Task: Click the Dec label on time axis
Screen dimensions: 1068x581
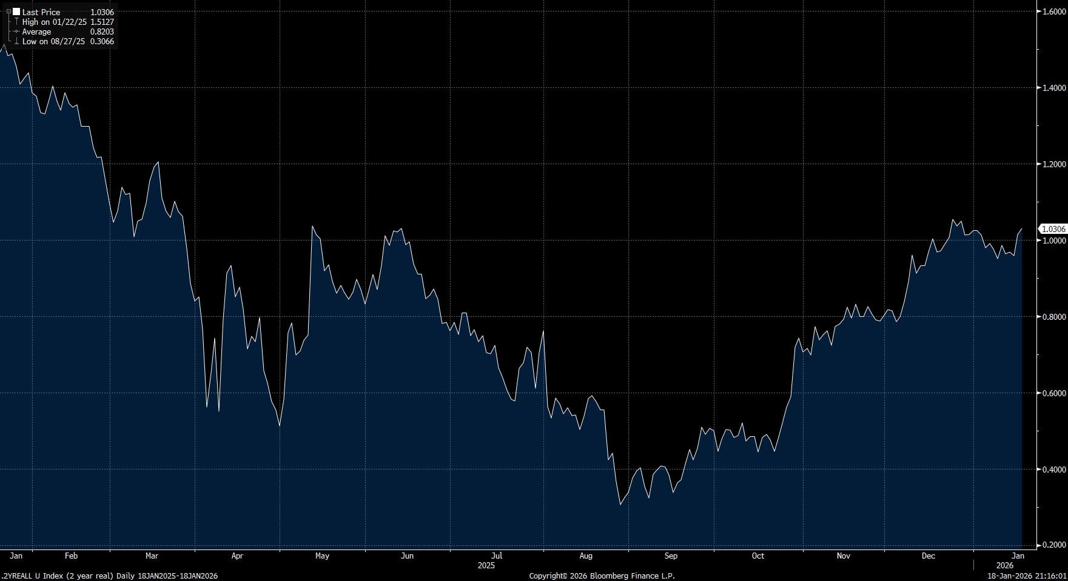Action: [929, 556]
